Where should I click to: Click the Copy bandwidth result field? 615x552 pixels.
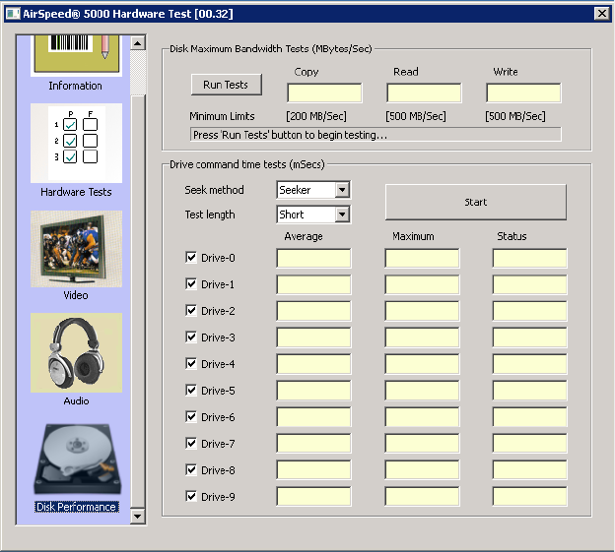324,93
